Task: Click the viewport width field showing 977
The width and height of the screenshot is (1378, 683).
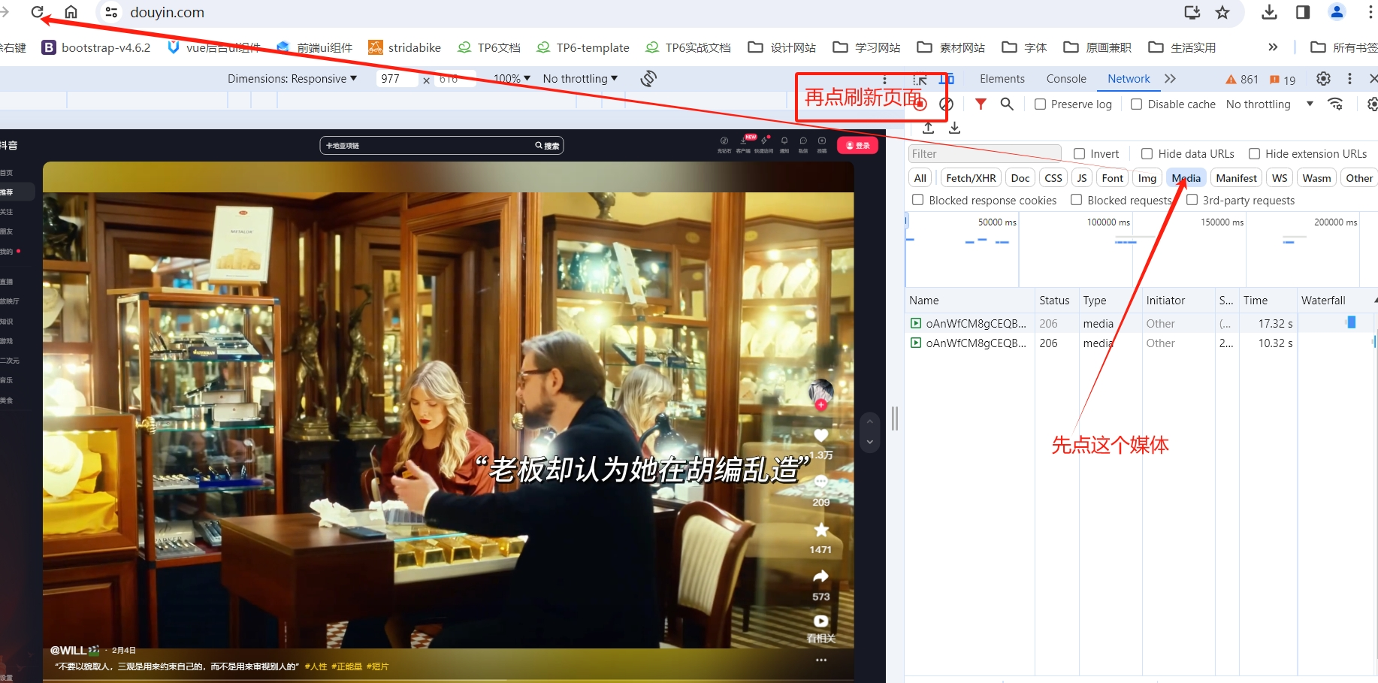Action: click(396, 79)
